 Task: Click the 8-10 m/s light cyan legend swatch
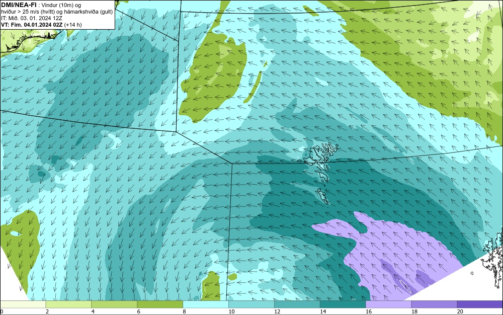tap(206, 304)
